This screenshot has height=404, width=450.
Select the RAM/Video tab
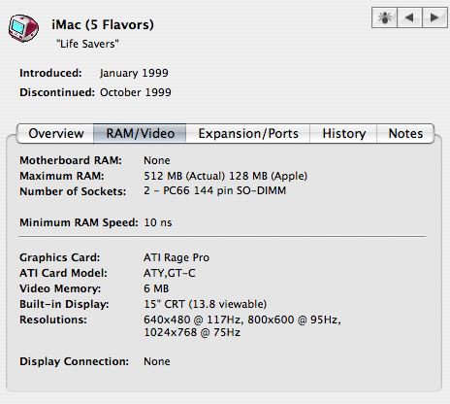coord(140,133)
